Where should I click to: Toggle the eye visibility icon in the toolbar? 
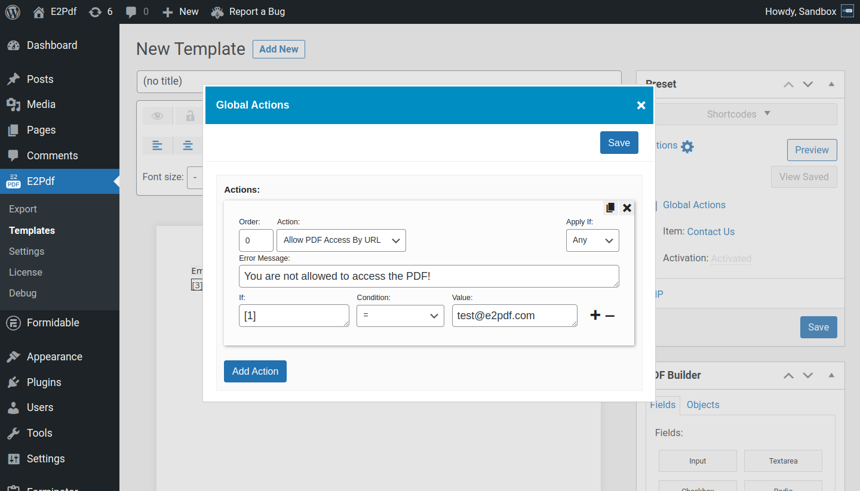[x=157, y=116]
